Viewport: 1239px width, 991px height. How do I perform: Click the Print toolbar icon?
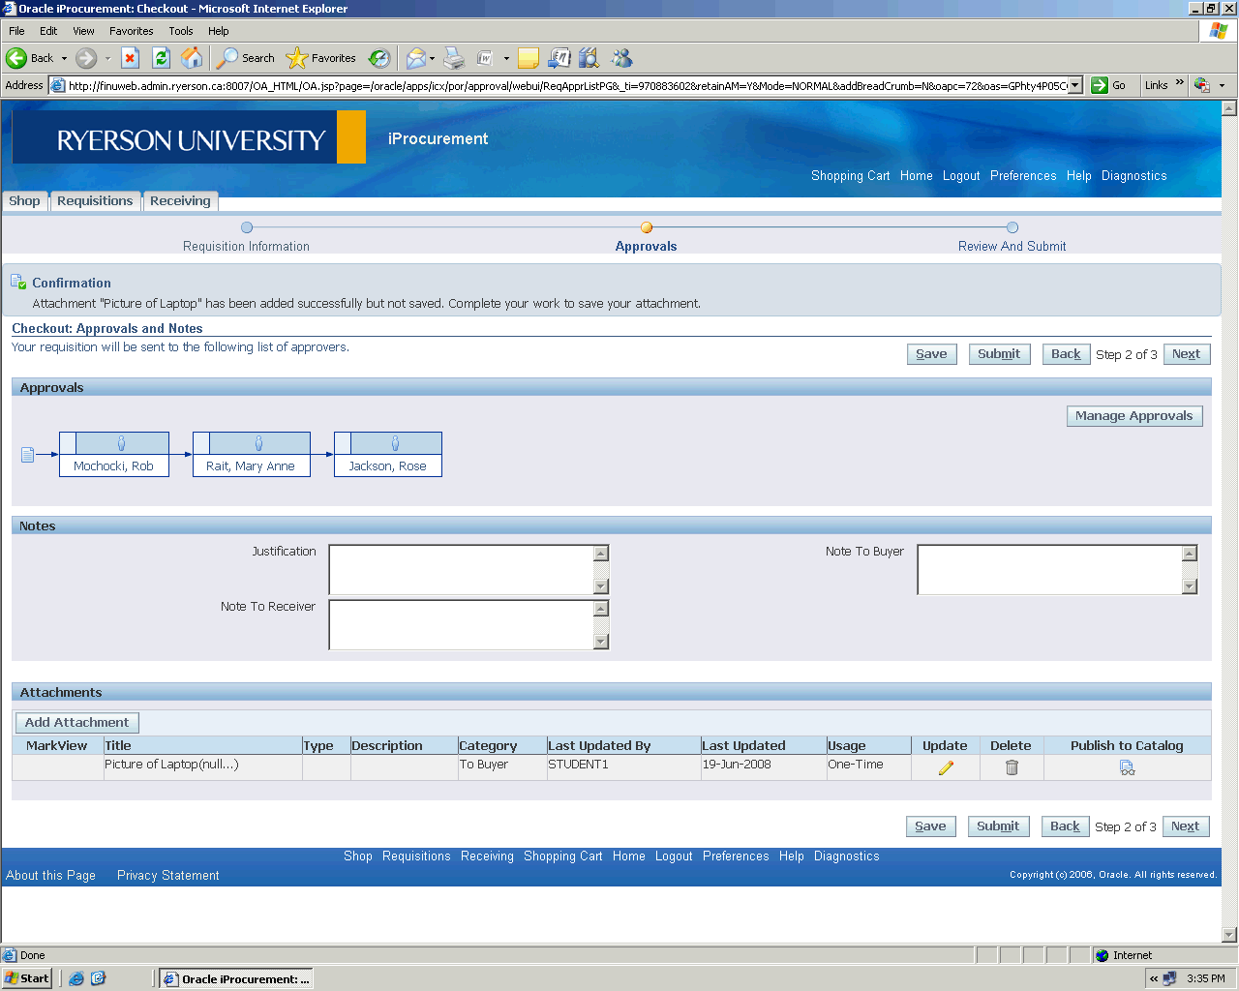pos(454,58)
